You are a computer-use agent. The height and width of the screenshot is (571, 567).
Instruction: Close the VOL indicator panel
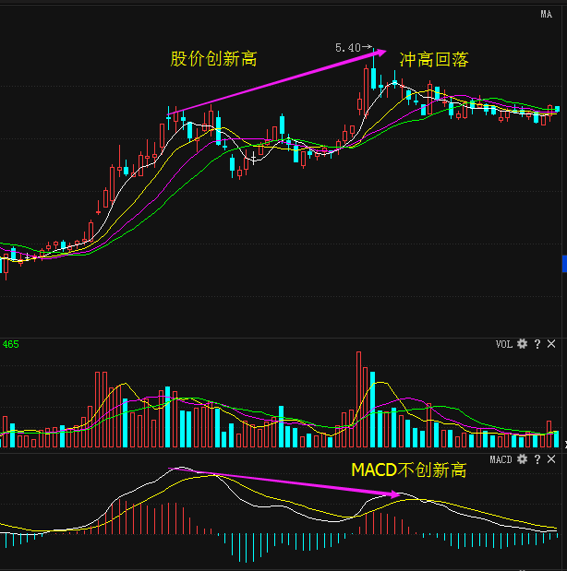point(551,344)
